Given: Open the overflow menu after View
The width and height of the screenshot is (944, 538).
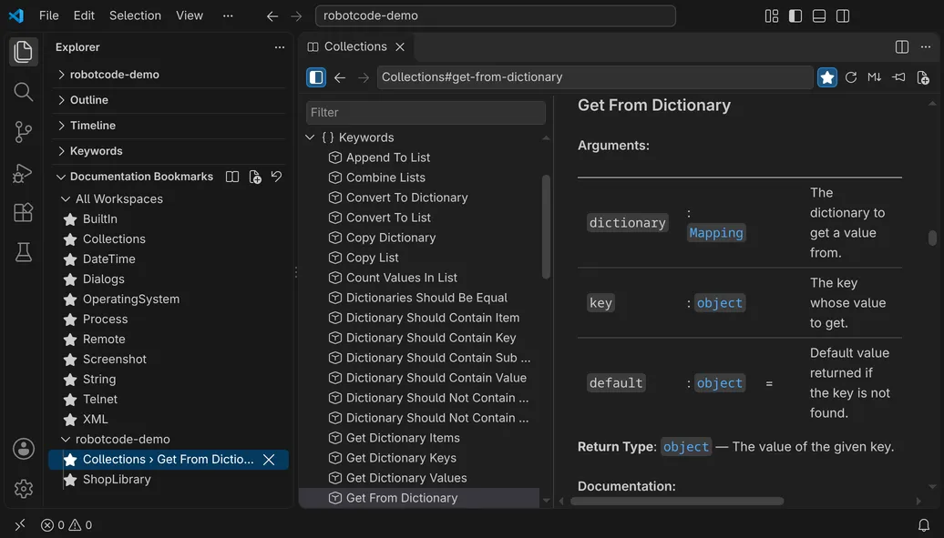Looking at the screenshot, I should coord(228,15).
